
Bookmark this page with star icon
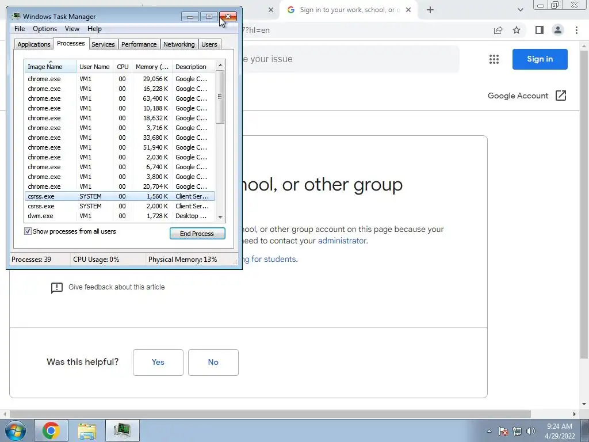(517, 30)
